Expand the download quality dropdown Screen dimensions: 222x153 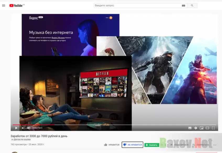click(x=163, y=145)
